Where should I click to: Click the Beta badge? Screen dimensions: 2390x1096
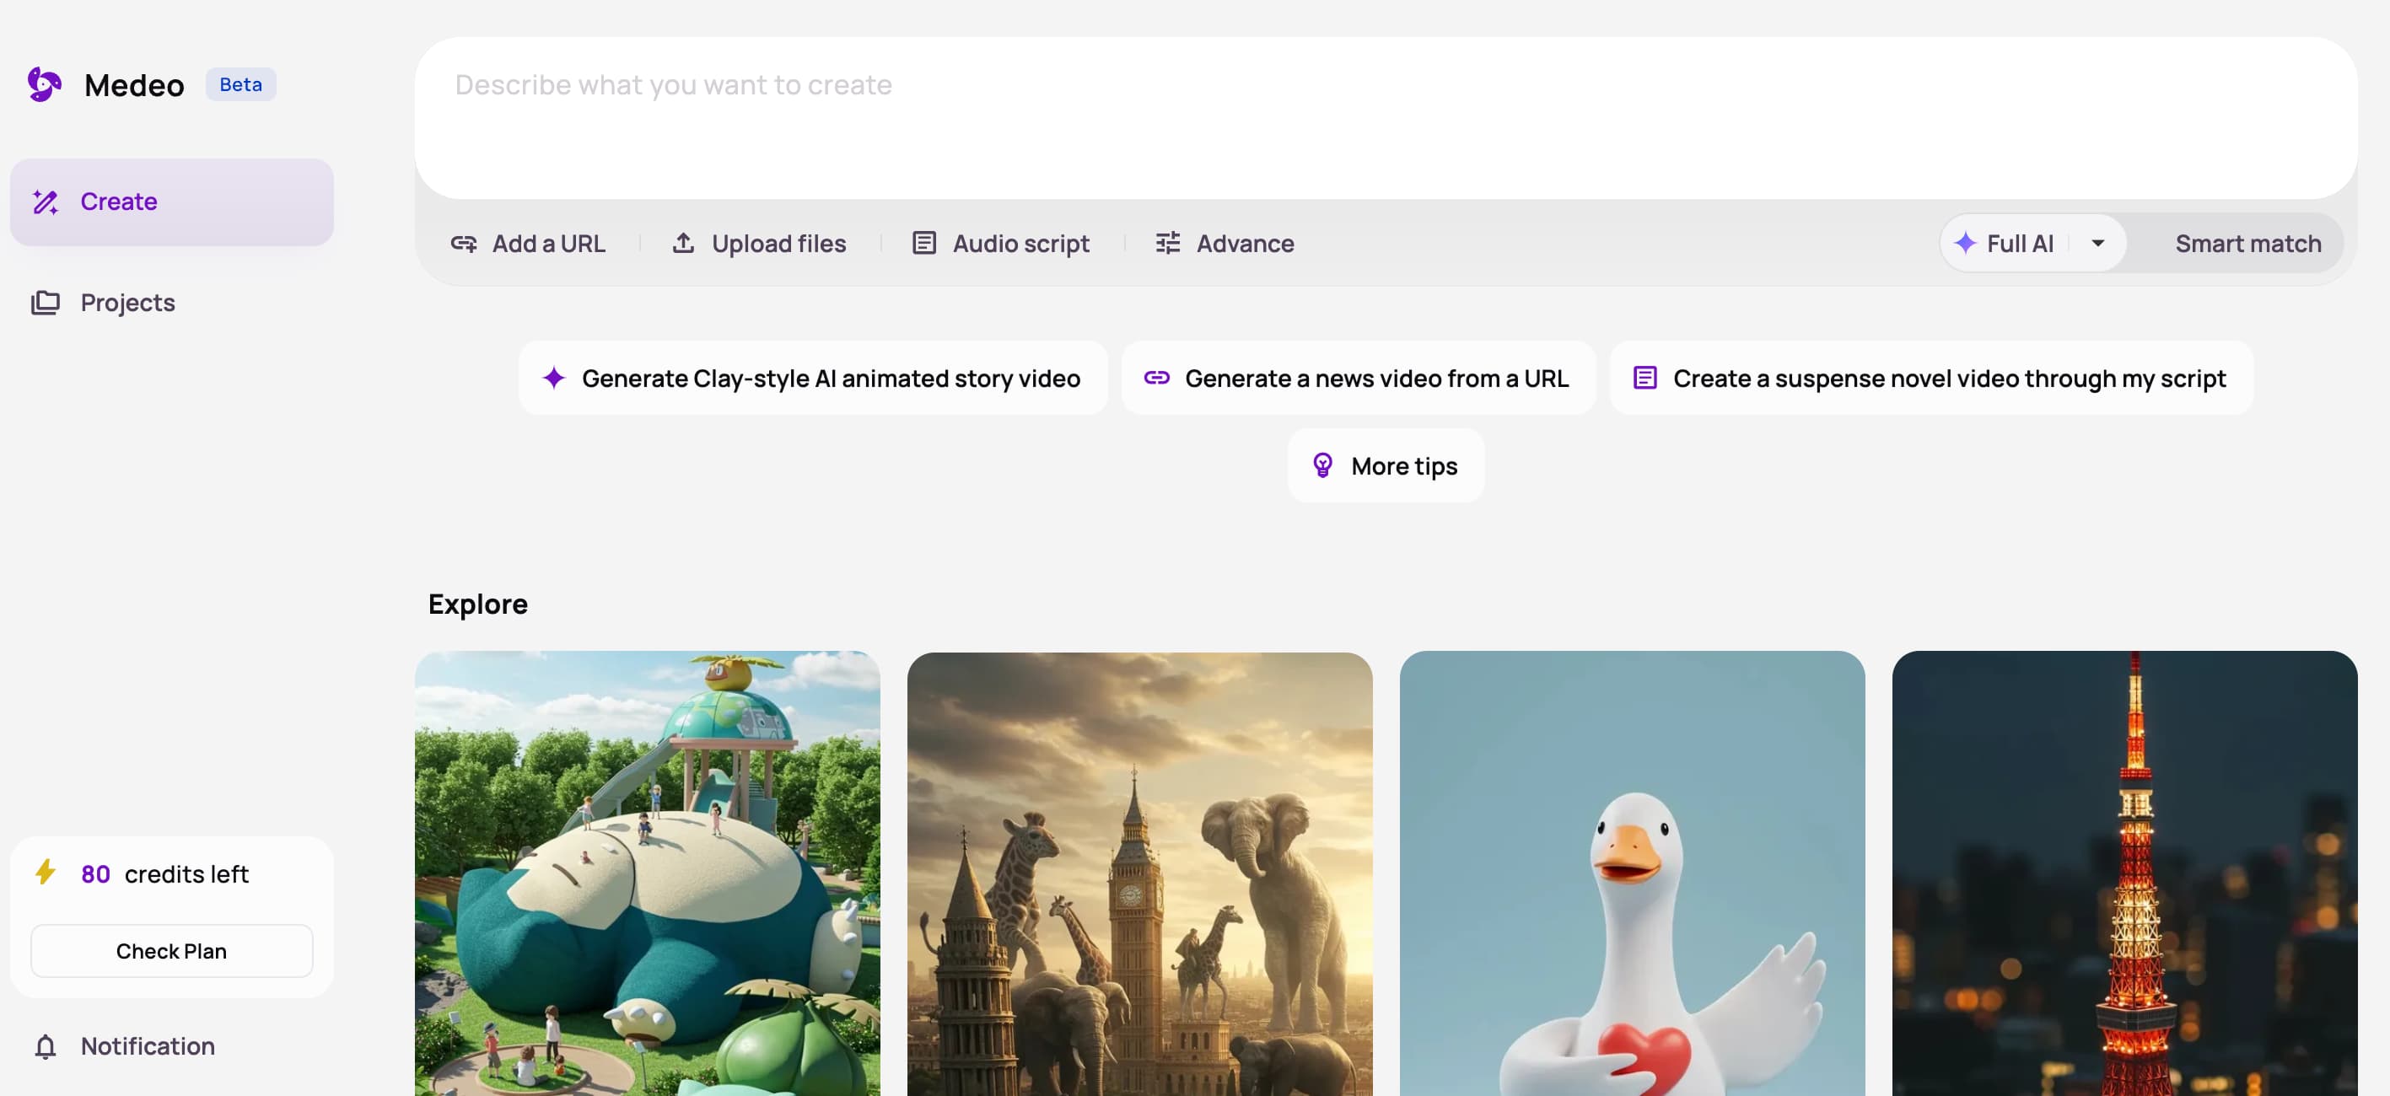tap(240, 84)
